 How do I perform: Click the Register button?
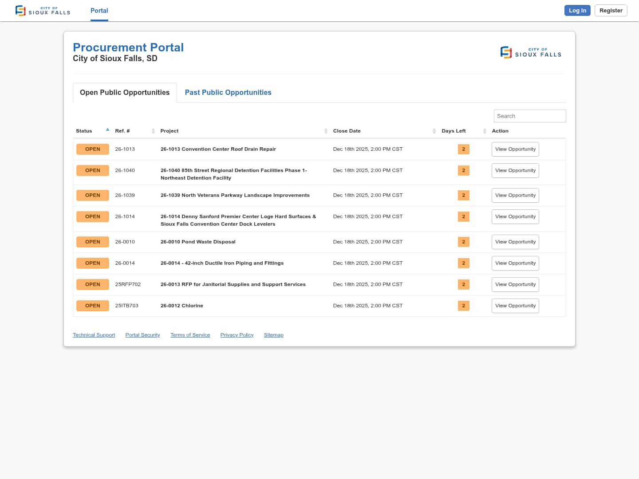point(611,11)
